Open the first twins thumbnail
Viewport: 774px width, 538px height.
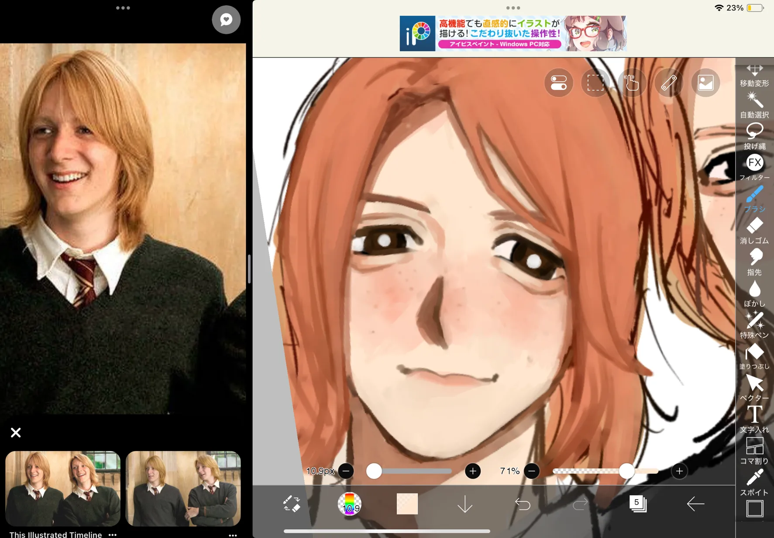(x=63, y=489)
